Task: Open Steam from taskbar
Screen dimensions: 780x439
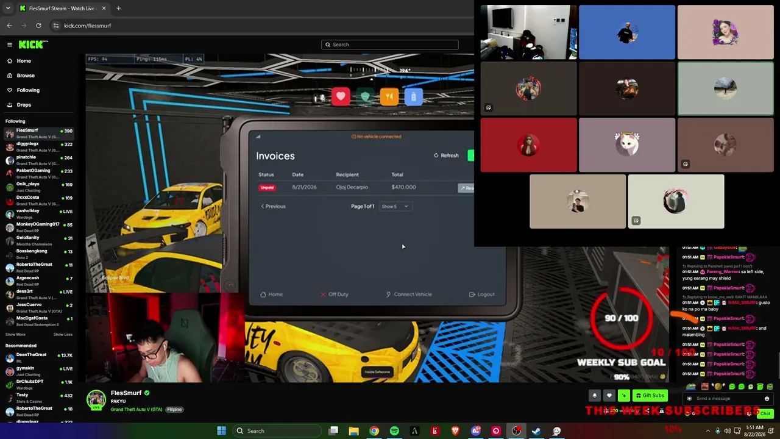Action: tap(536, 431)
